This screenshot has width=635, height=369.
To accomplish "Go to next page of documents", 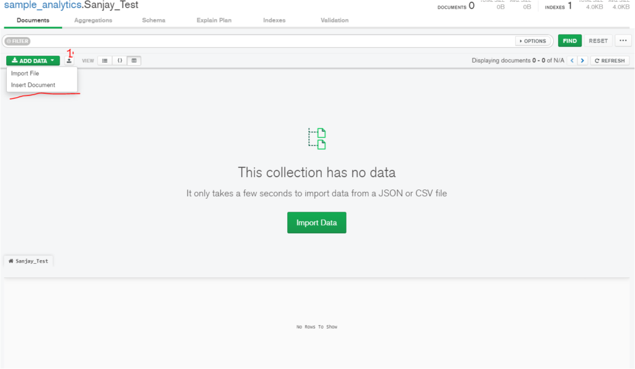I will (582, 61).
